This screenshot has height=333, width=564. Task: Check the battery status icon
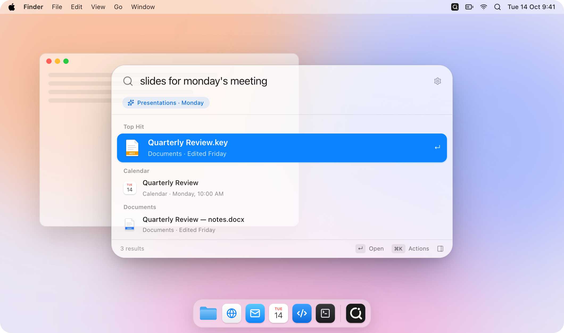(x=469, y=7)
